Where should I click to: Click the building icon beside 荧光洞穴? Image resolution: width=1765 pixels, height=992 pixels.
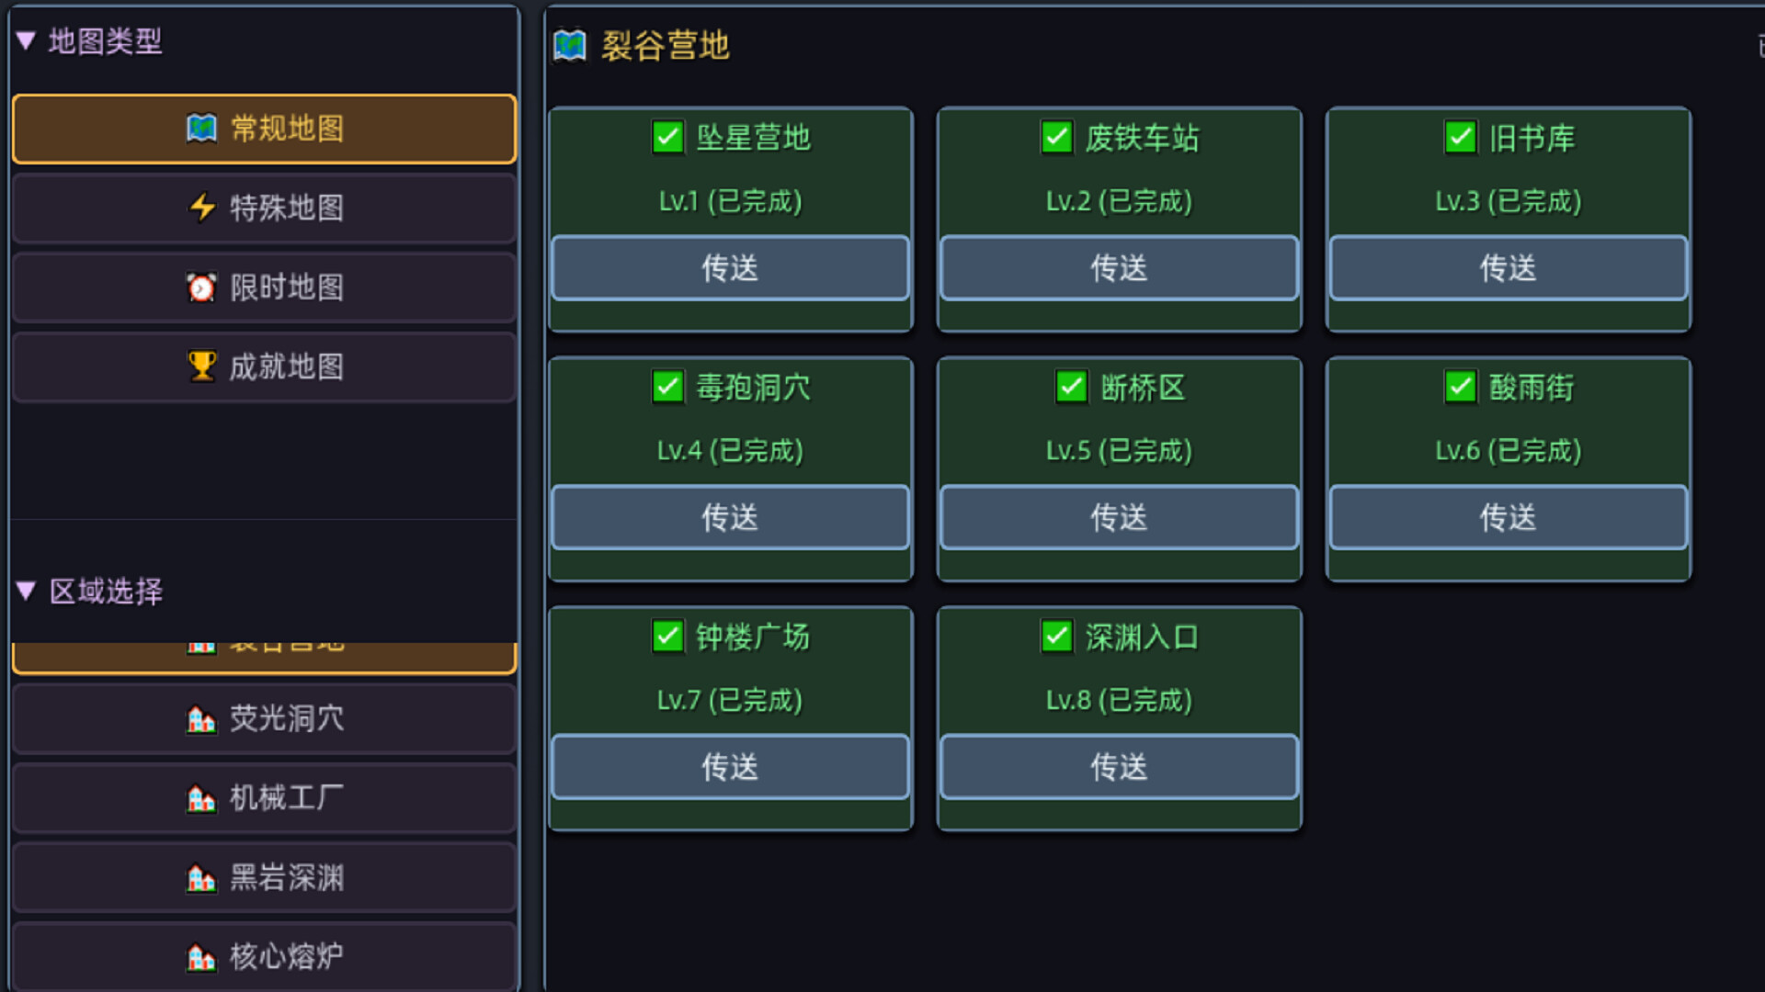(x=202, y=719)
